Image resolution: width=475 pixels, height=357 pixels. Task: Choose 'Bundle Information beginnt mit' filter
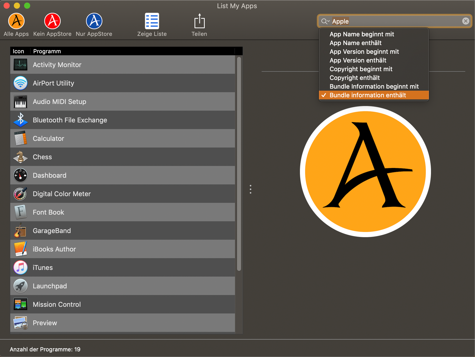(x=374, y=87)
